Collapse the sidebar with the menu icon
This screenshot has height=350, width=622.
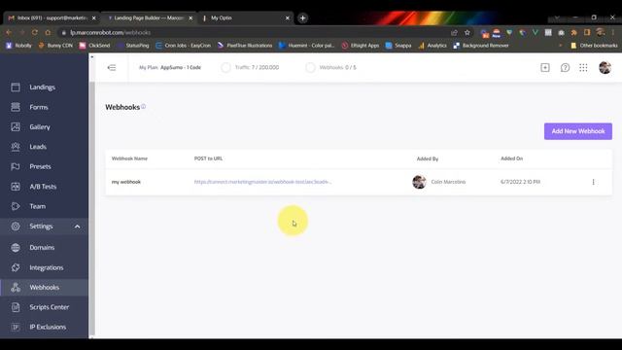point(112,67)
